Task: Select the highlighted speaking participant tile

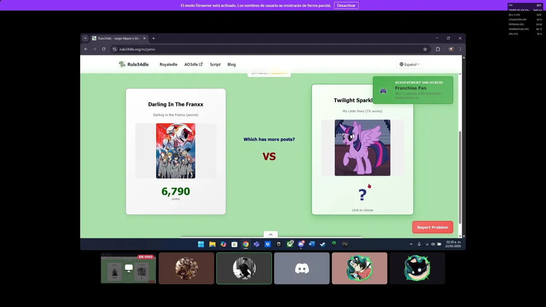Action: pyautogui.click(x=244, y=268)
